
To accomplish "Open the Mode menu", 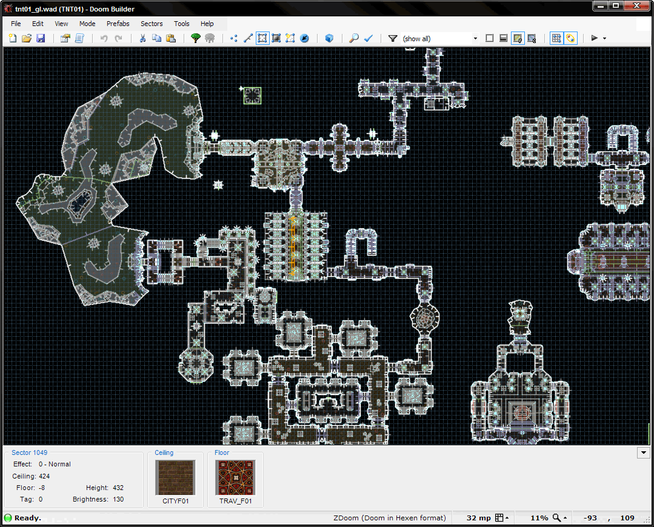I will (x=88, y=24).
